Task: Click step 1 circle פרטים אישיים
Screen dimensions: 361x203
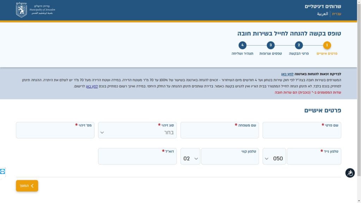Action: [x=327, y=45]
